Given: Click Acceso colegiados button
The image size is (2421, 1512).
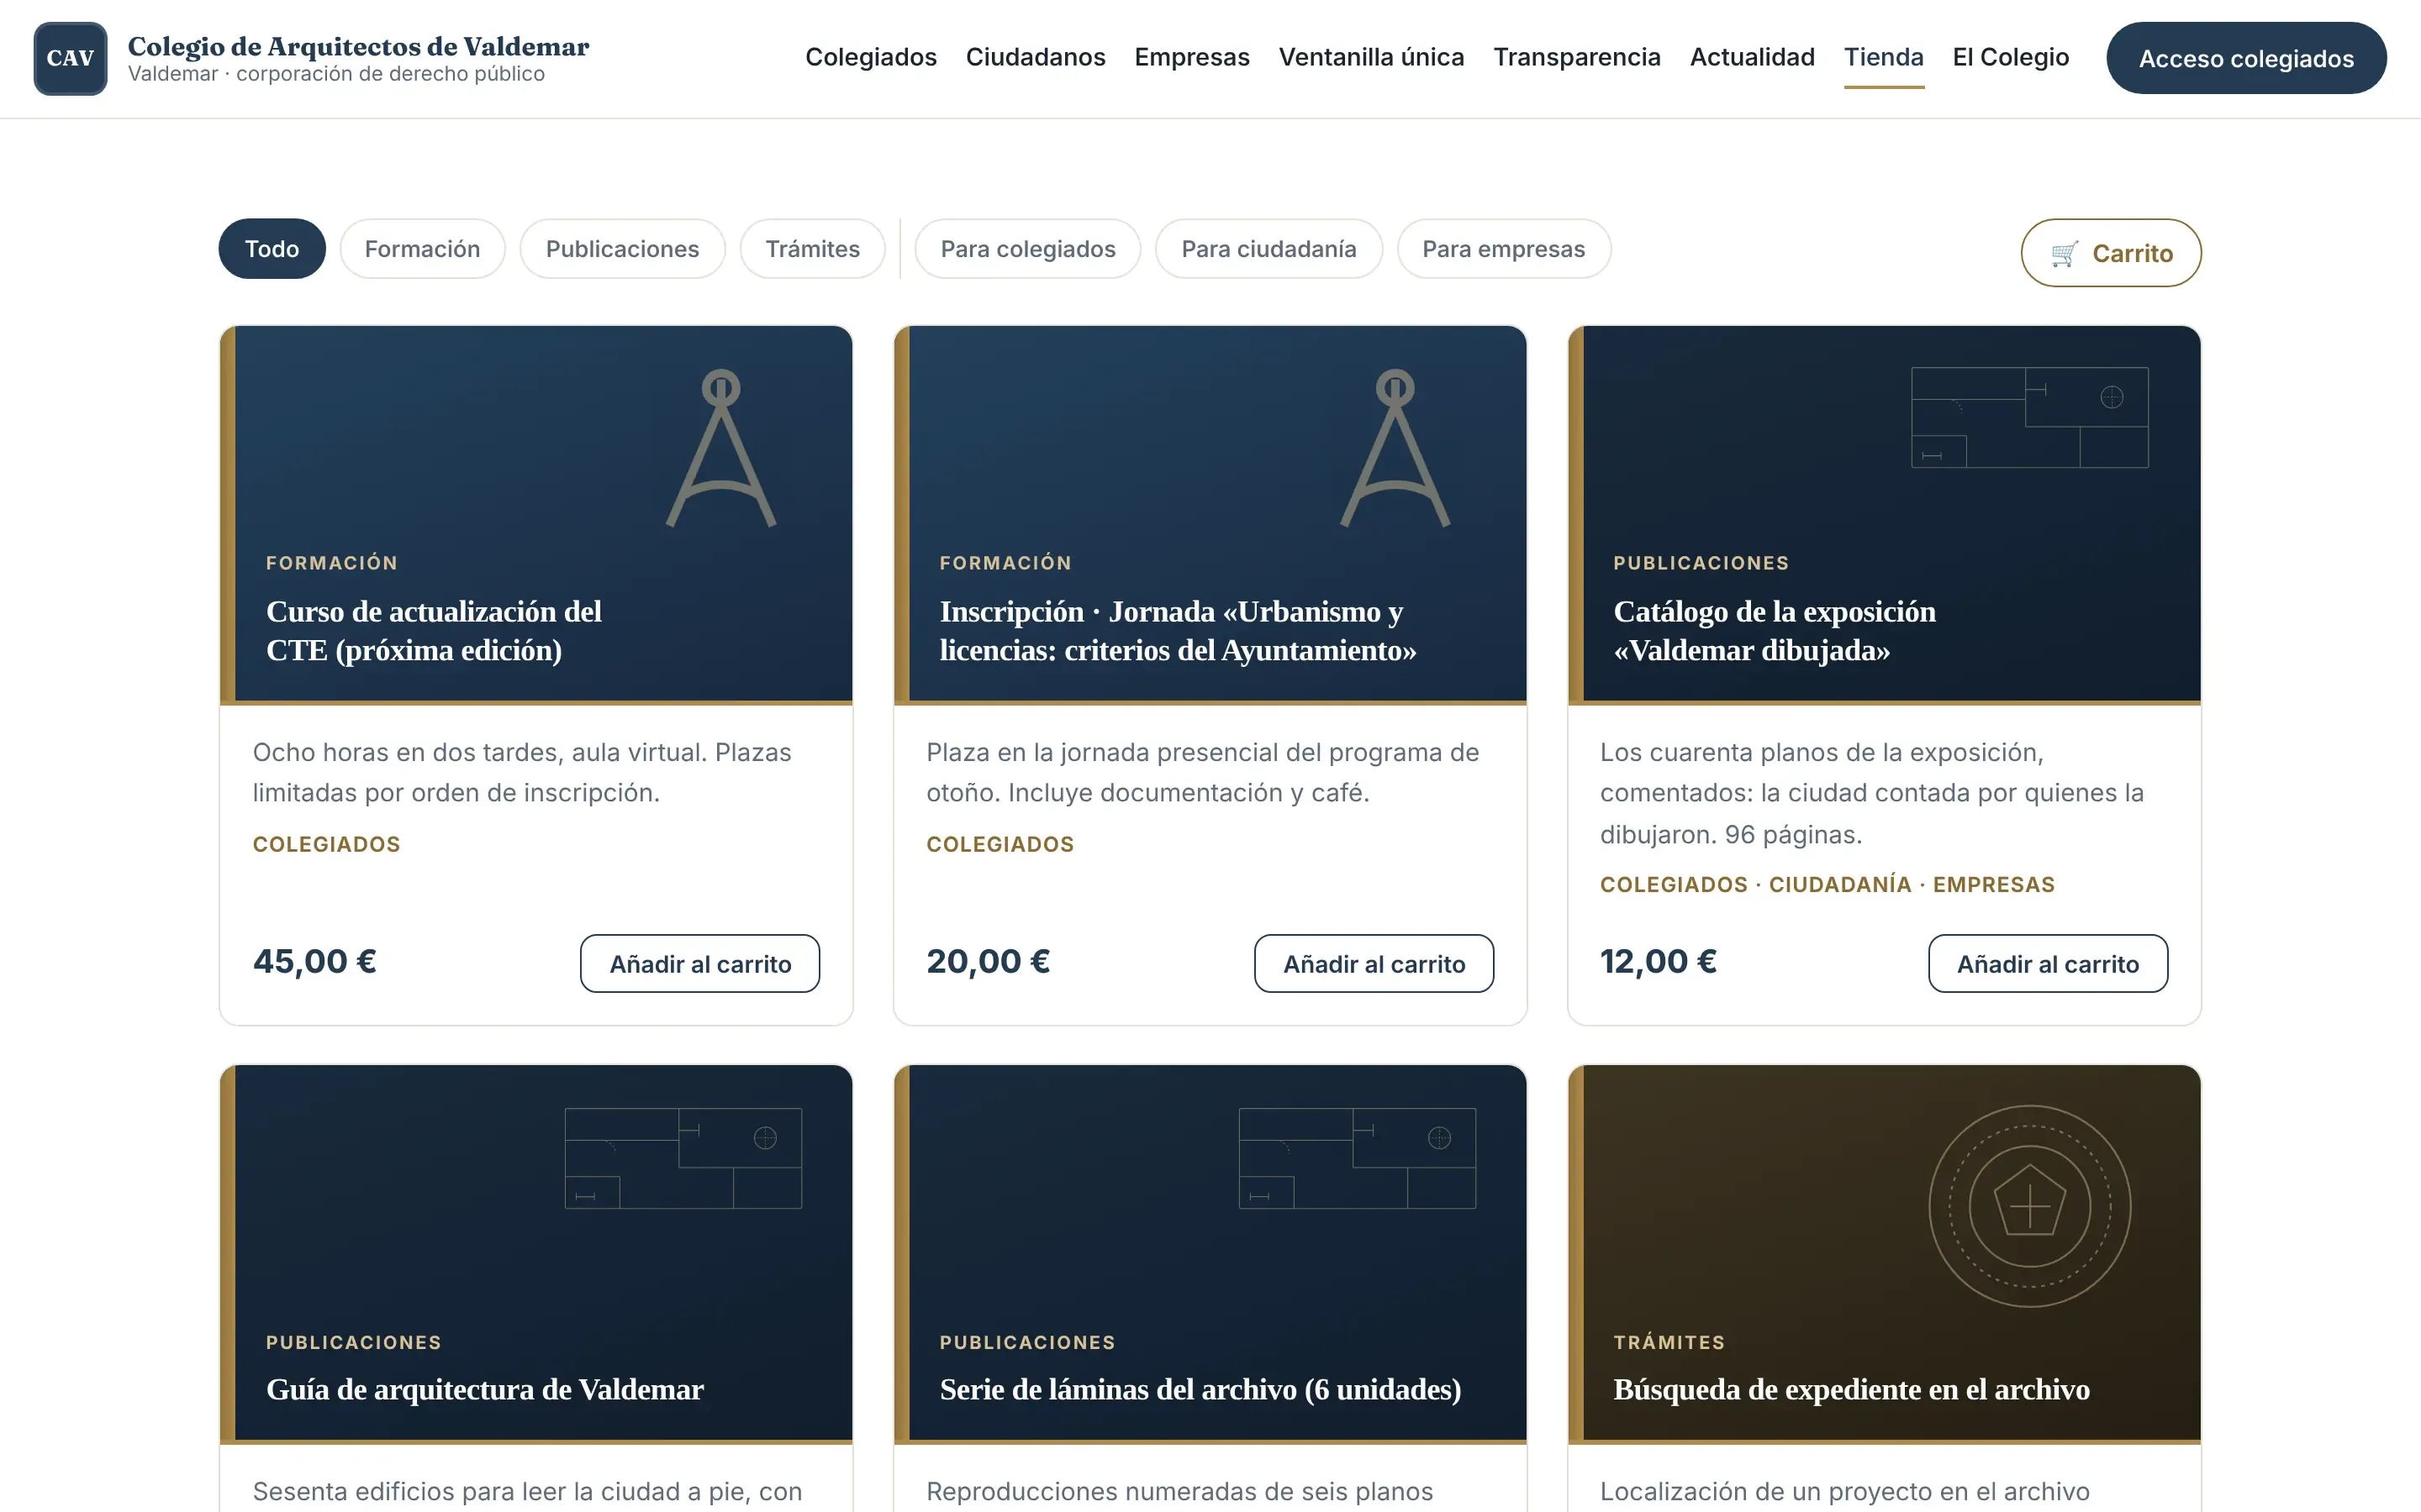Looking at the screenshot, I should point(2246,58).
